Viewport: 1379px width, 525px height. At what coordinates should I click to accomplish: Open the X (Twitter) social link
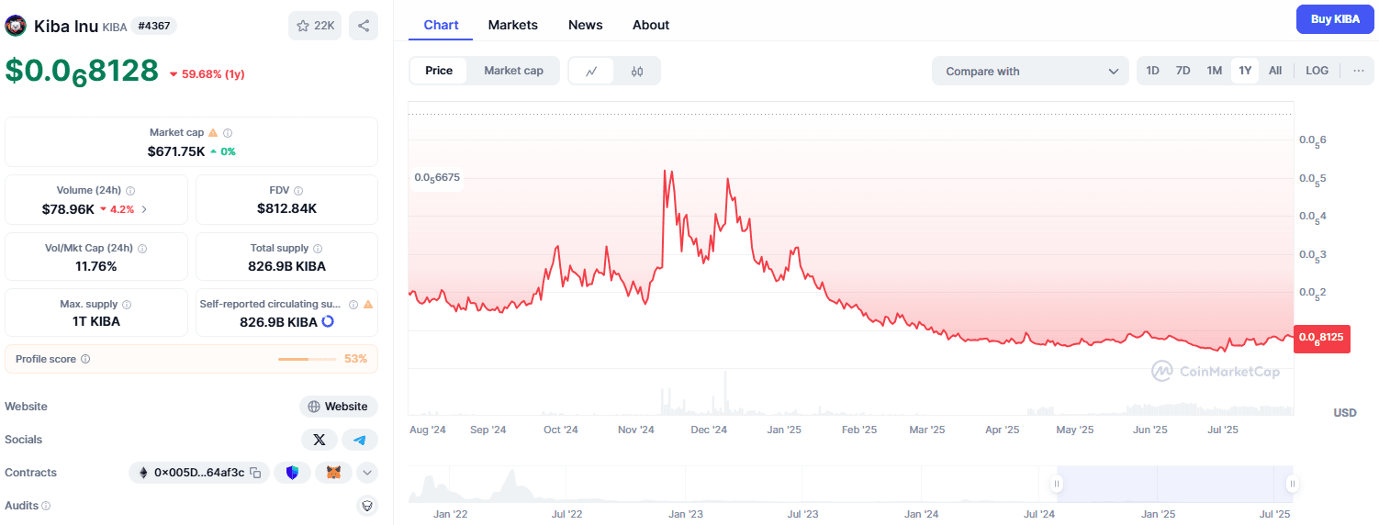pyautogui.click(x=320, y=440)
